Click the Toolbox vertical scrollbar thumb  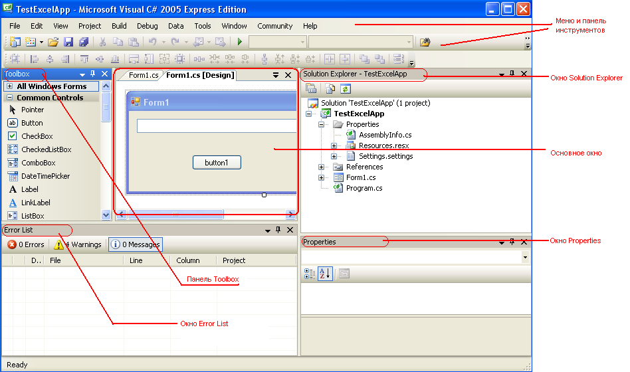[106, 107]
